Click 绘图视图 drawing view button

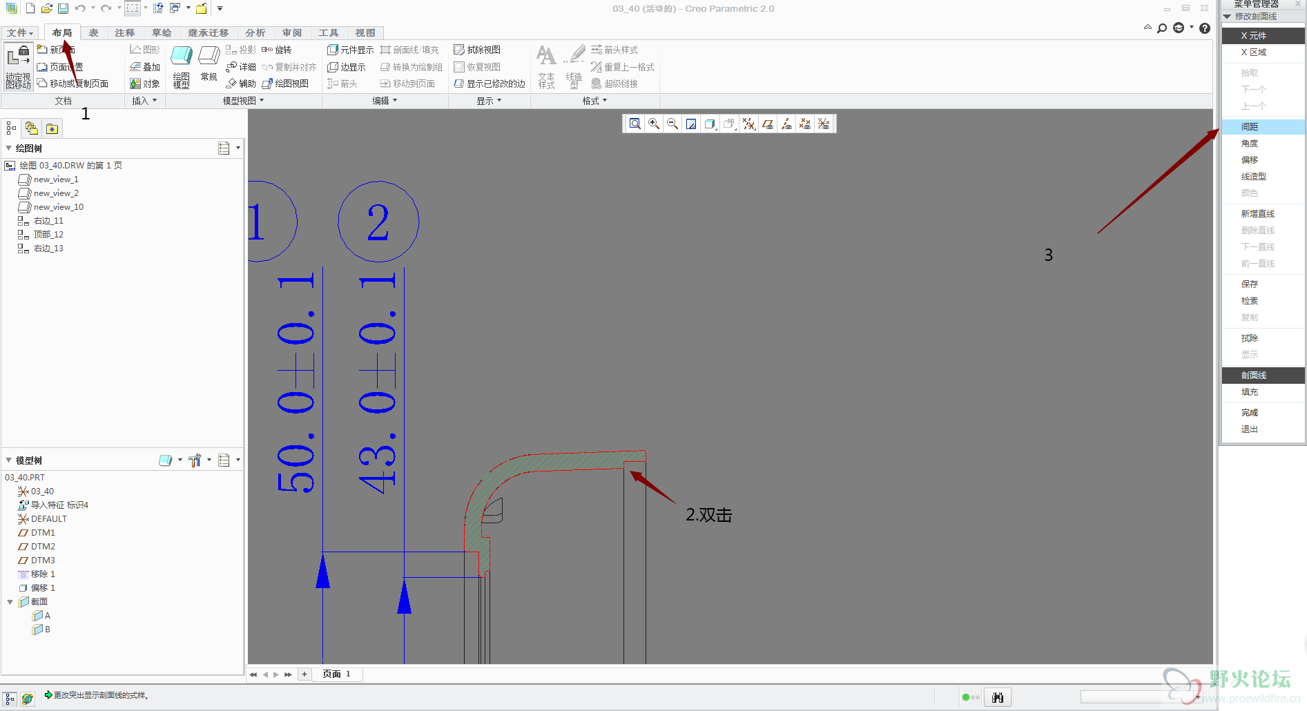point(285,84)
